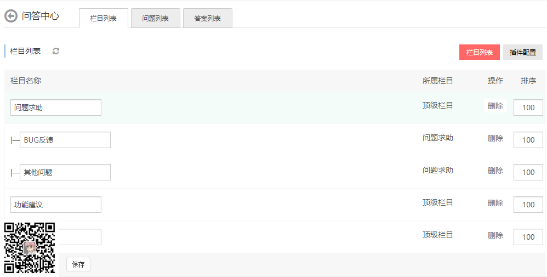Edit the 问题求助 name field
Screen dimensions: 547x277
(56, 108)
